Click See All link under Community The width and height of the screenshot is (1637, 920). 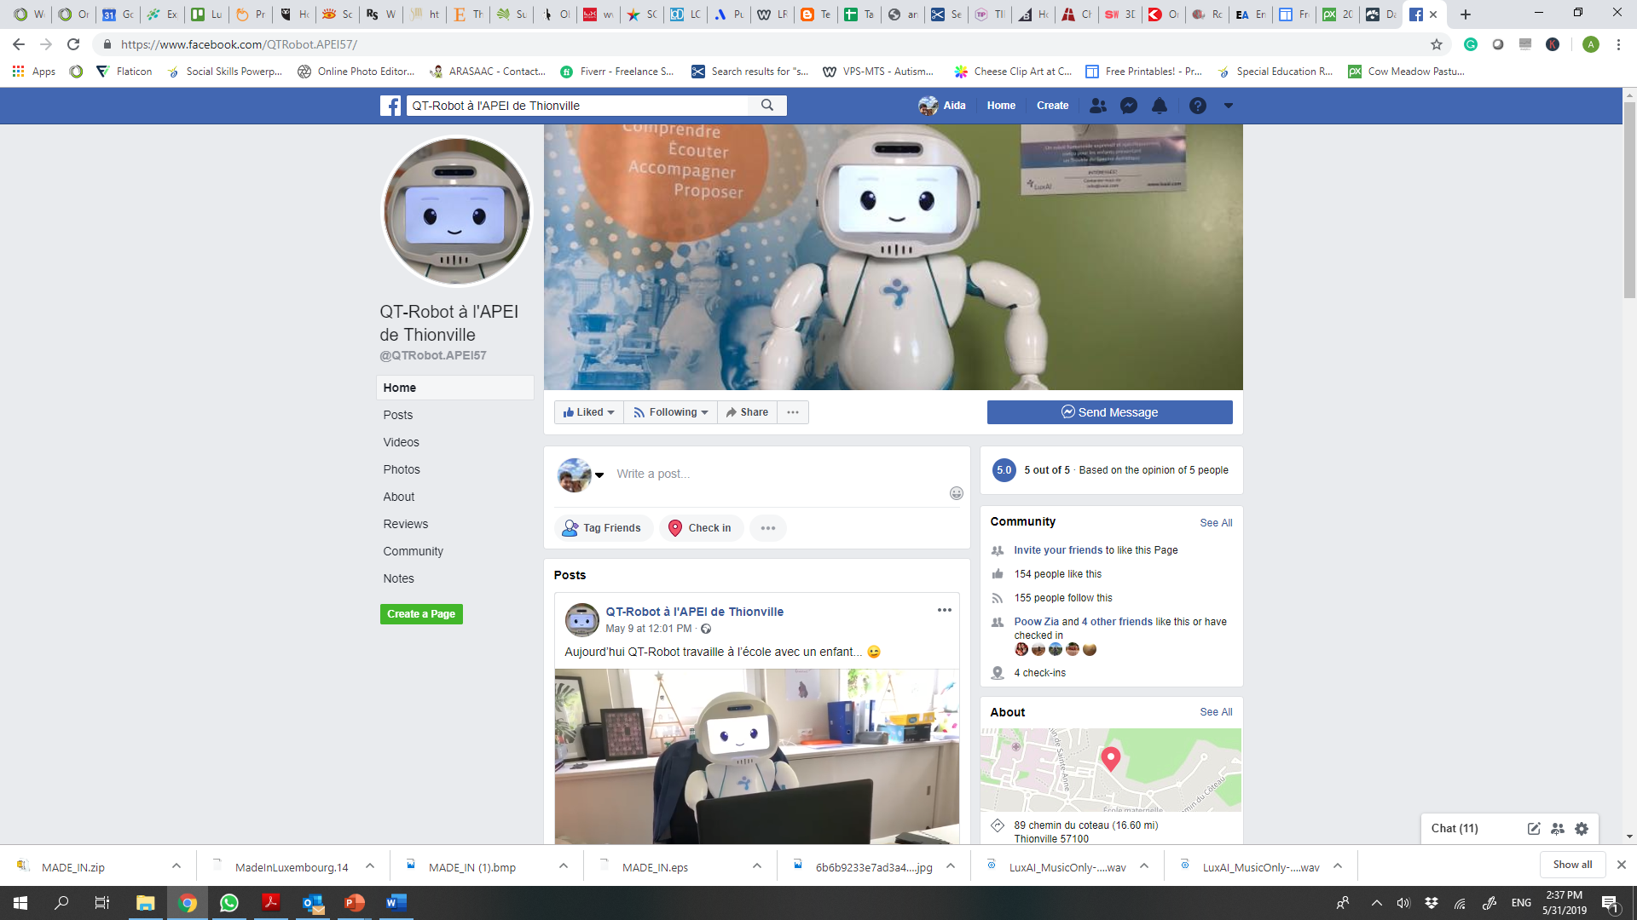1216,523
